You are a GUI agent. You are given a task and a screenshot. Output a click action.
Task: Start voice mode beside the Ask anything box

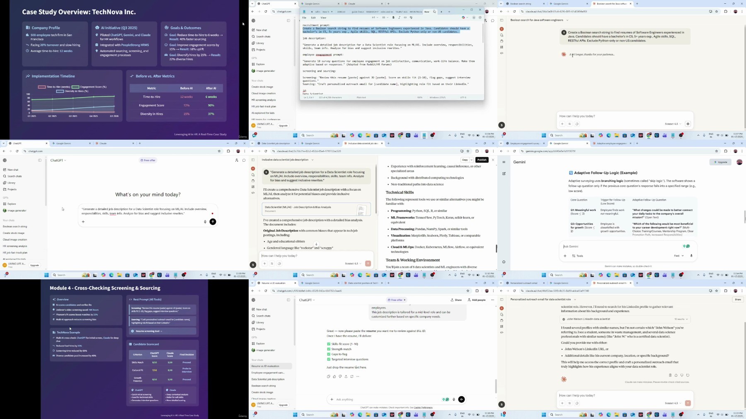tap(461, 400)
